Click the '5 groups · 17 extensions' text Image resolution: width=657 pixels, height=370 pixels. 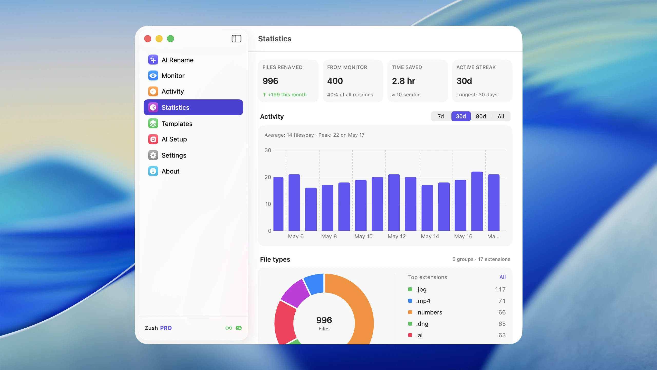481,259
